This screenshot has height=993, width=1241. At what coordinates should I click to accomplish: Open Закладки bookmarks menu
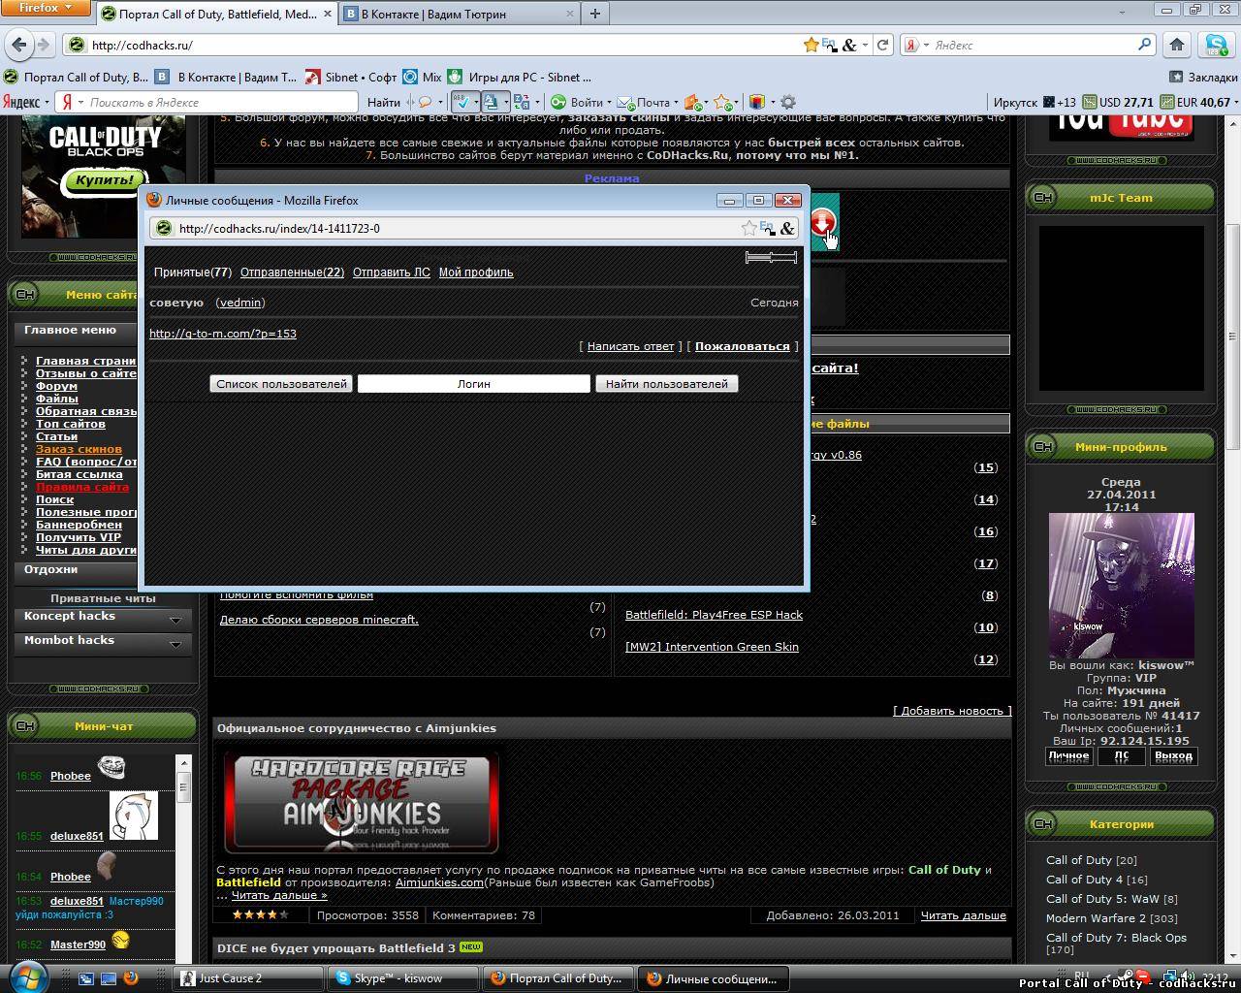tap(1203, 77)
